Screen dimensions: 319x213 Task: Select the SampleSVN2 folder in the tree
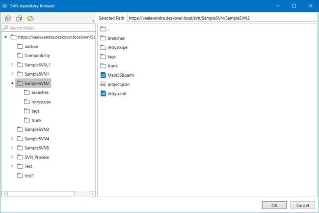point(33,83)
